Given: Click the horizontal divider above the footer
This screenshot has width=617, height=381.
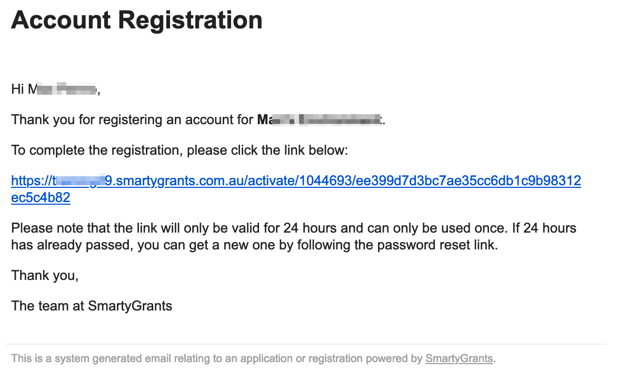Looking at the screenshot, I should point(305,344).
